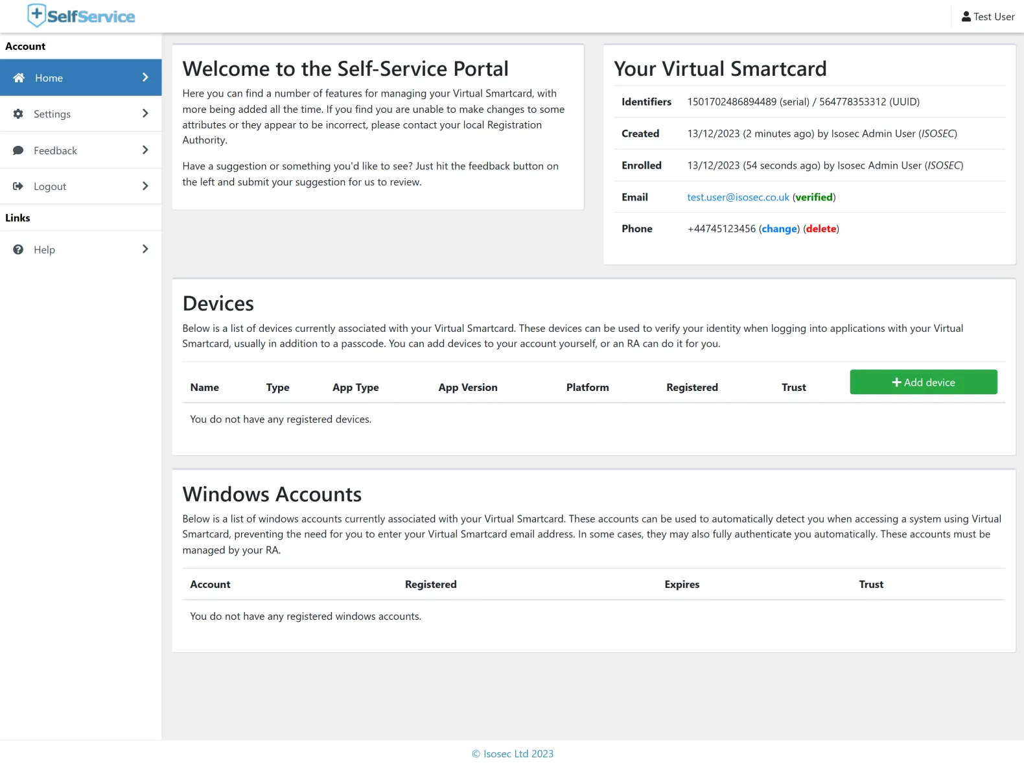Click the SelfService shield logo

(x=37, y=16)
